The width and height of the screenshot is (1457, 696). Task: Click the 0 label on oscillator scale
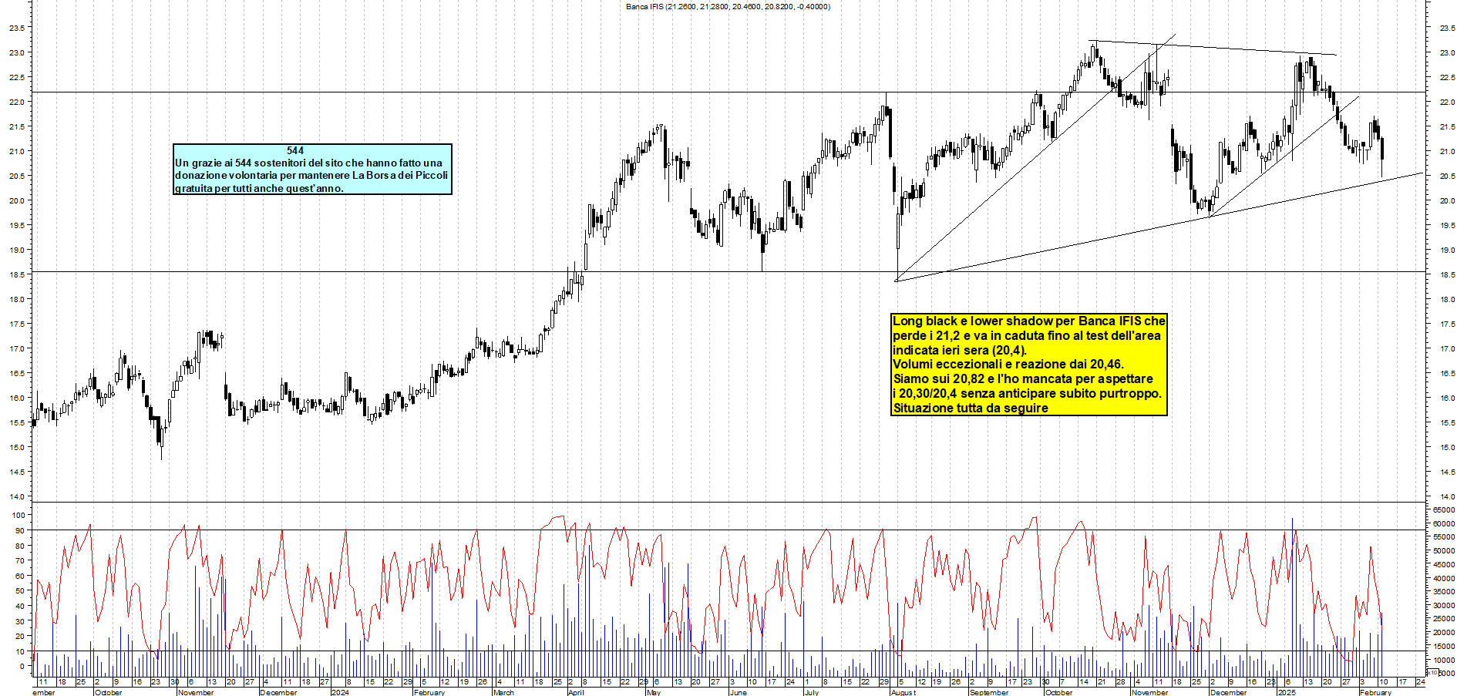(x=23, y=666)
